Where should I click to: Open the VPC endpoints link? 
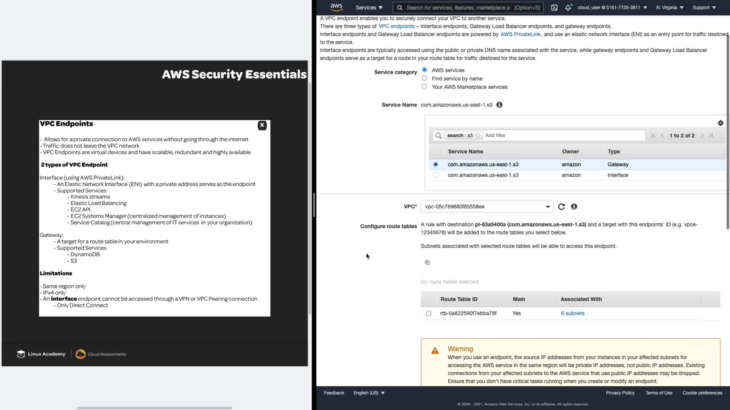click(x=396, y=26)
